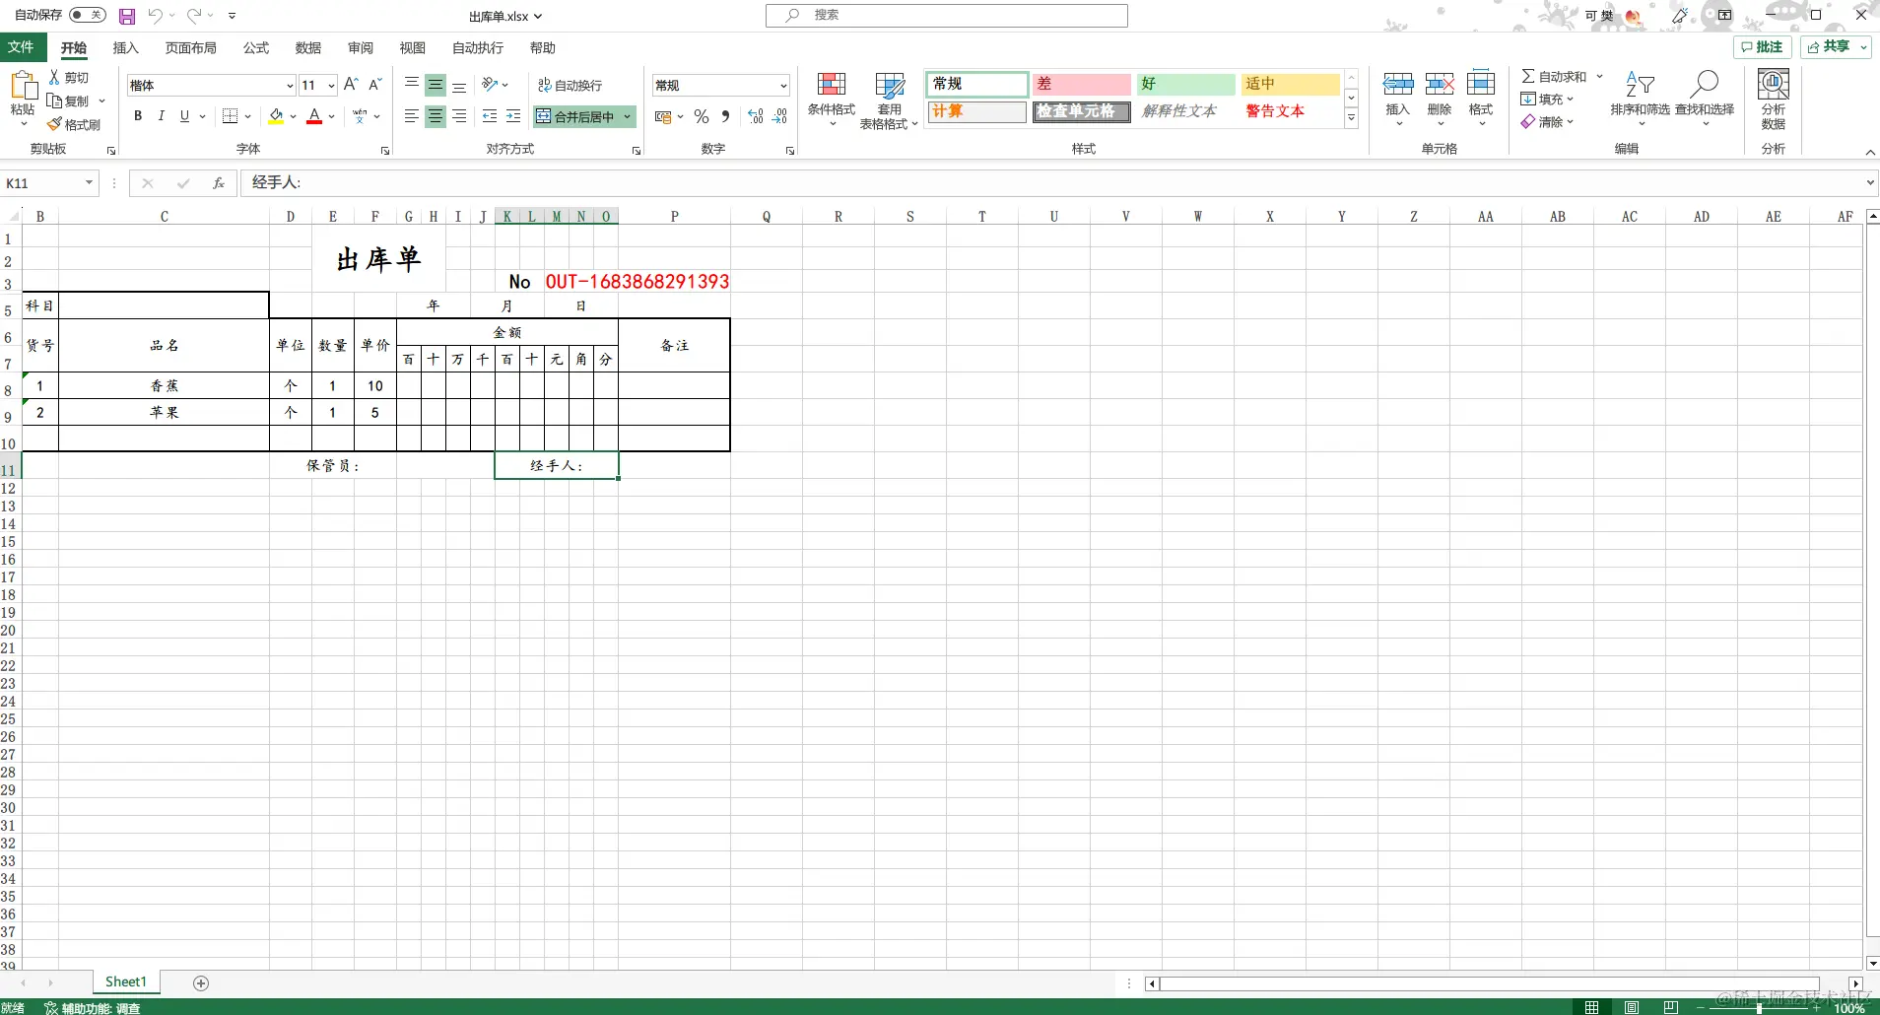Click the Clear (清除) button
The image size is (1880, 1015).
(x=1547, y=122)
